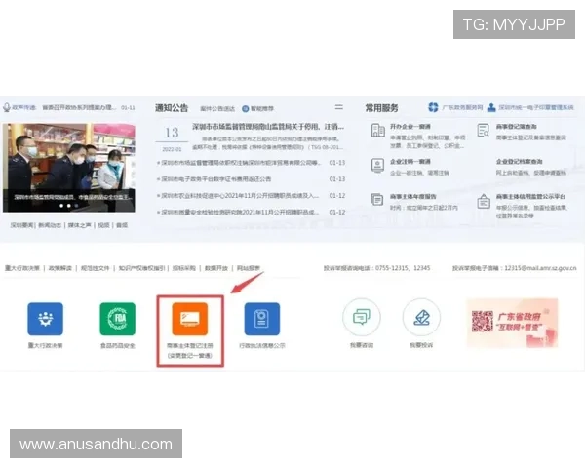Open the 通知公告 list menu icon
Image resolution: width=585 pixels, height=468 pixels.
click(338, 107)
